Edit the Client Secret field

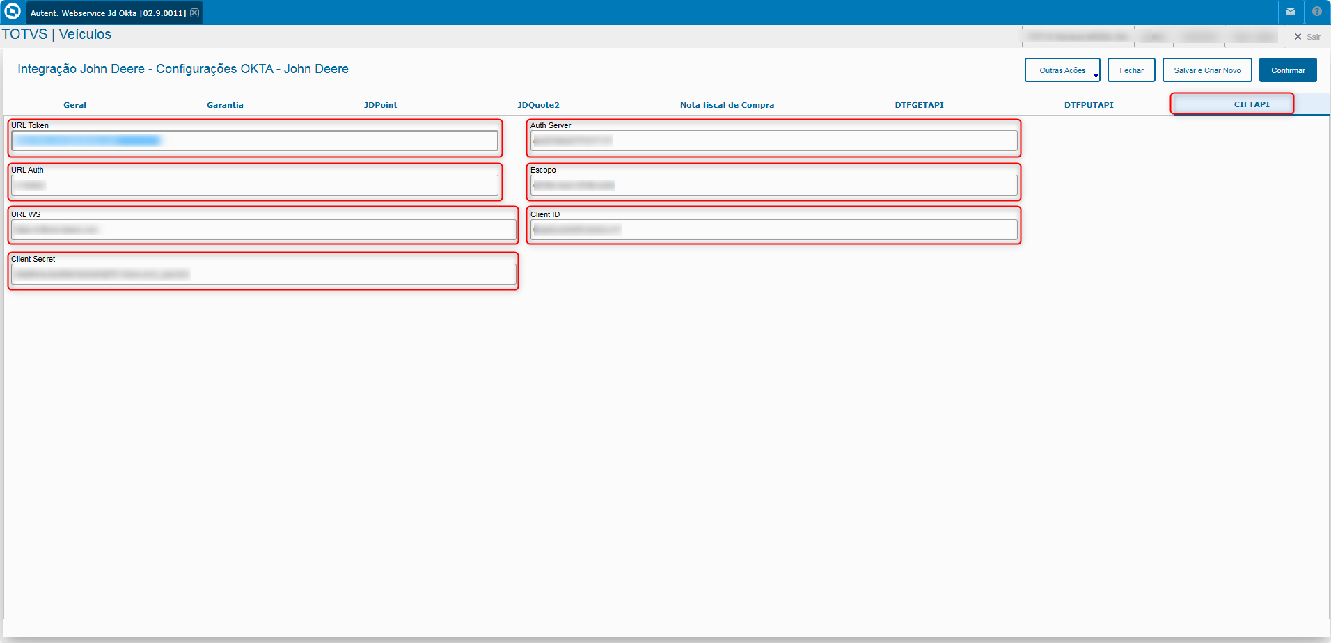pos(264,274)
